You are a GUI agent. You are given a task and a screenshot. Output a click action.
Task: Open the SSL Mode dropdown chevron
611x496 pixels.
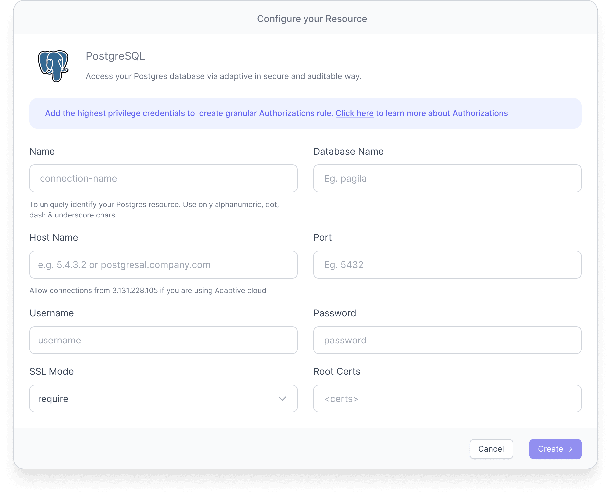tap(282, 399)
